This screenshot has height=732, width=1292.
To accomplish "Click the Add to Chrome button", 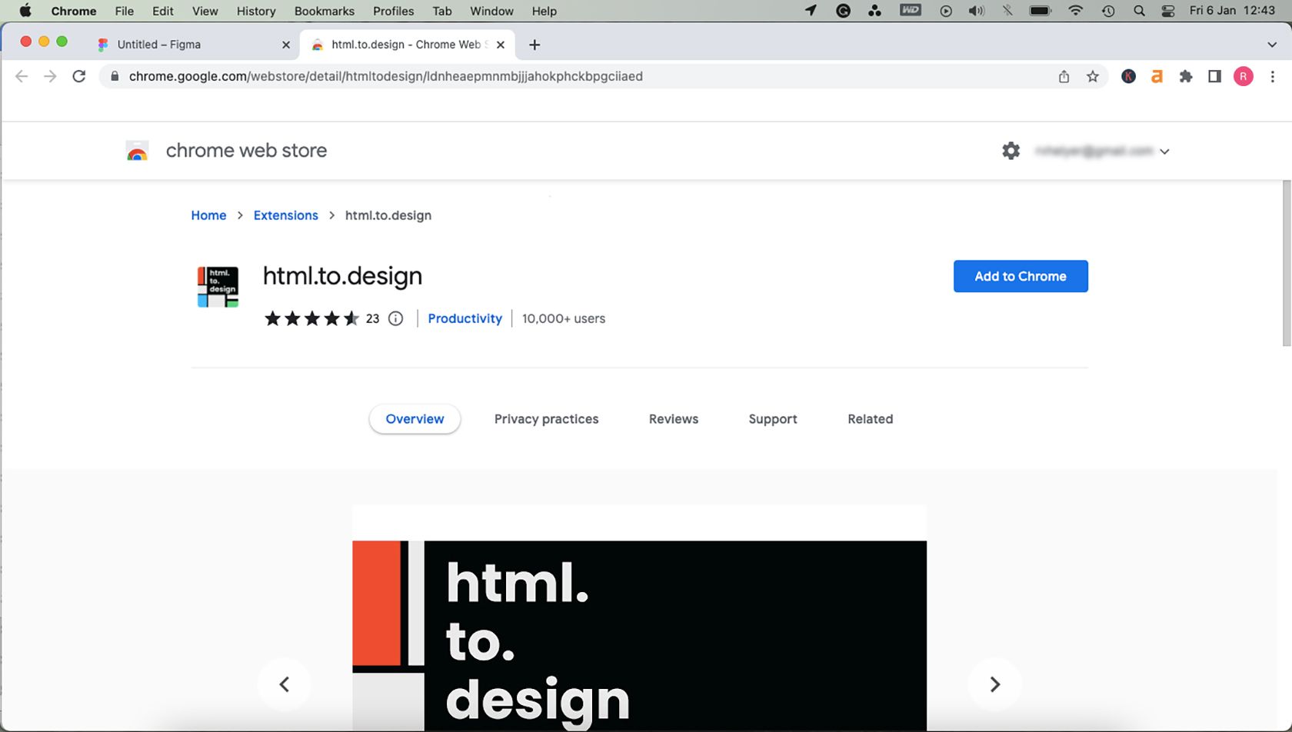I will [1021, 276].
